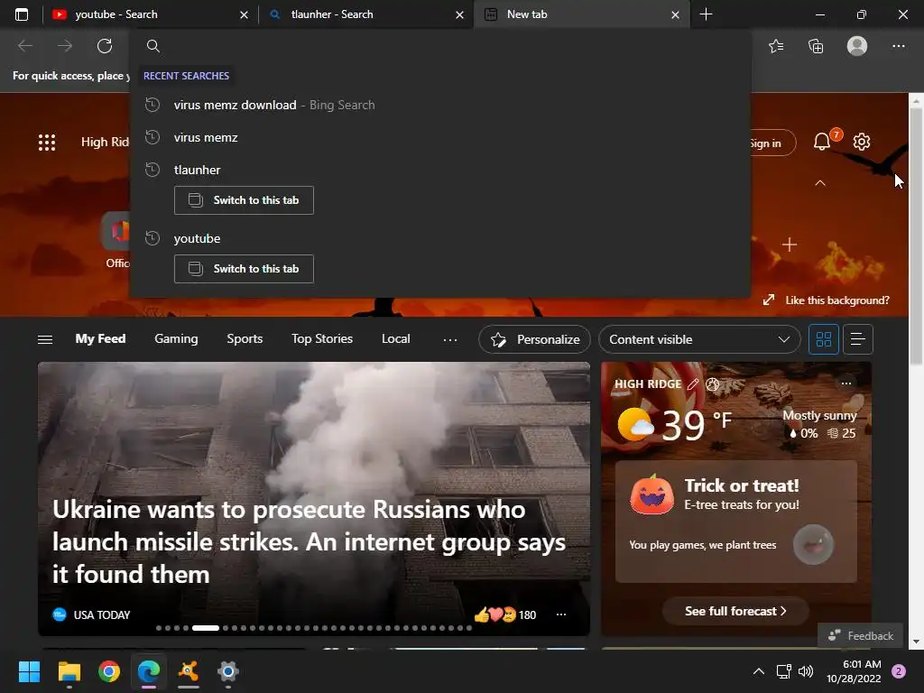Open the feed hamburger menu icon
Screen dimensions: 924x693
[45, 339]
